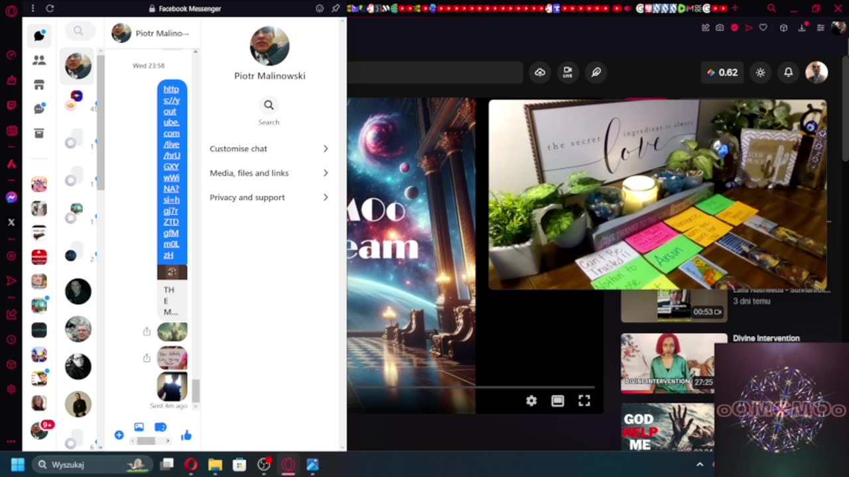Image resolution: width=849 pixels, height=477 pixels.
Task: Send thumbs-up like in chat
Action: pyautogui.click(x=186, y=435)
